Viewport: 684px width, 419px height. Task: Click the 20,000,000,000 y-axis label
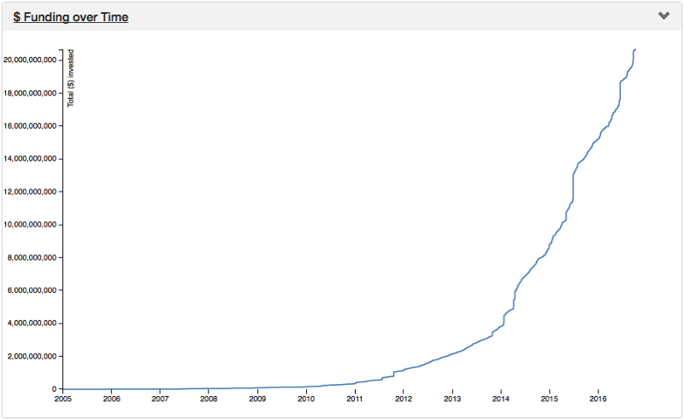31,60
